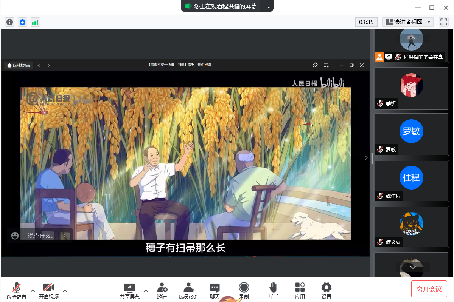Image resolution: width=454 pixels, height=302 pixels.
Task: Check the green network signal icon
Action: point(35,22)
